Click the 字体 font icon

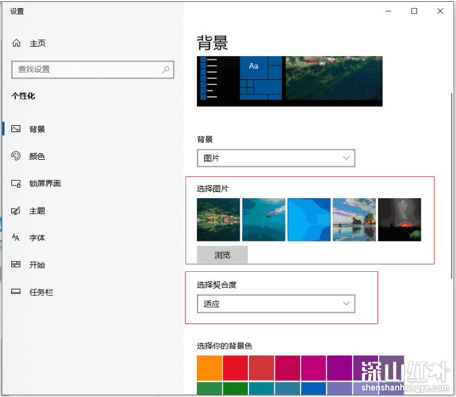pos(16,238)
